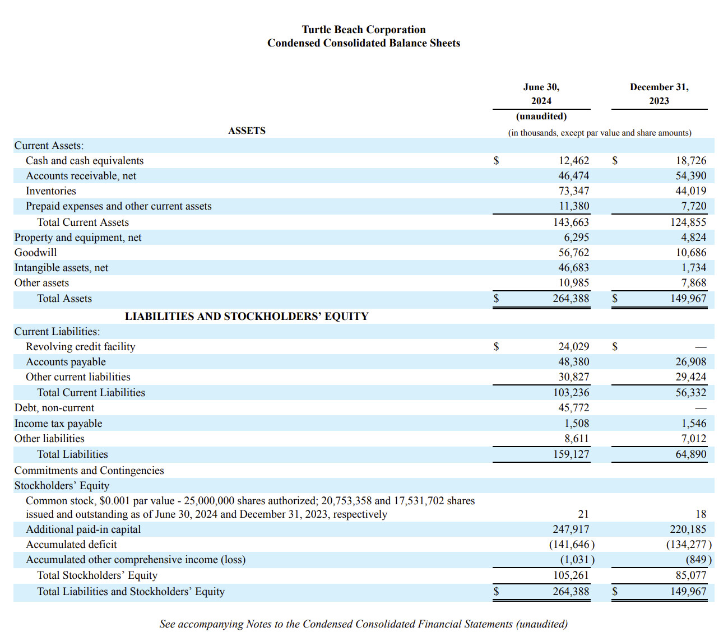The image size is (728, 632).
Task: Select inventories value 44,019
Action: point(691,191)
